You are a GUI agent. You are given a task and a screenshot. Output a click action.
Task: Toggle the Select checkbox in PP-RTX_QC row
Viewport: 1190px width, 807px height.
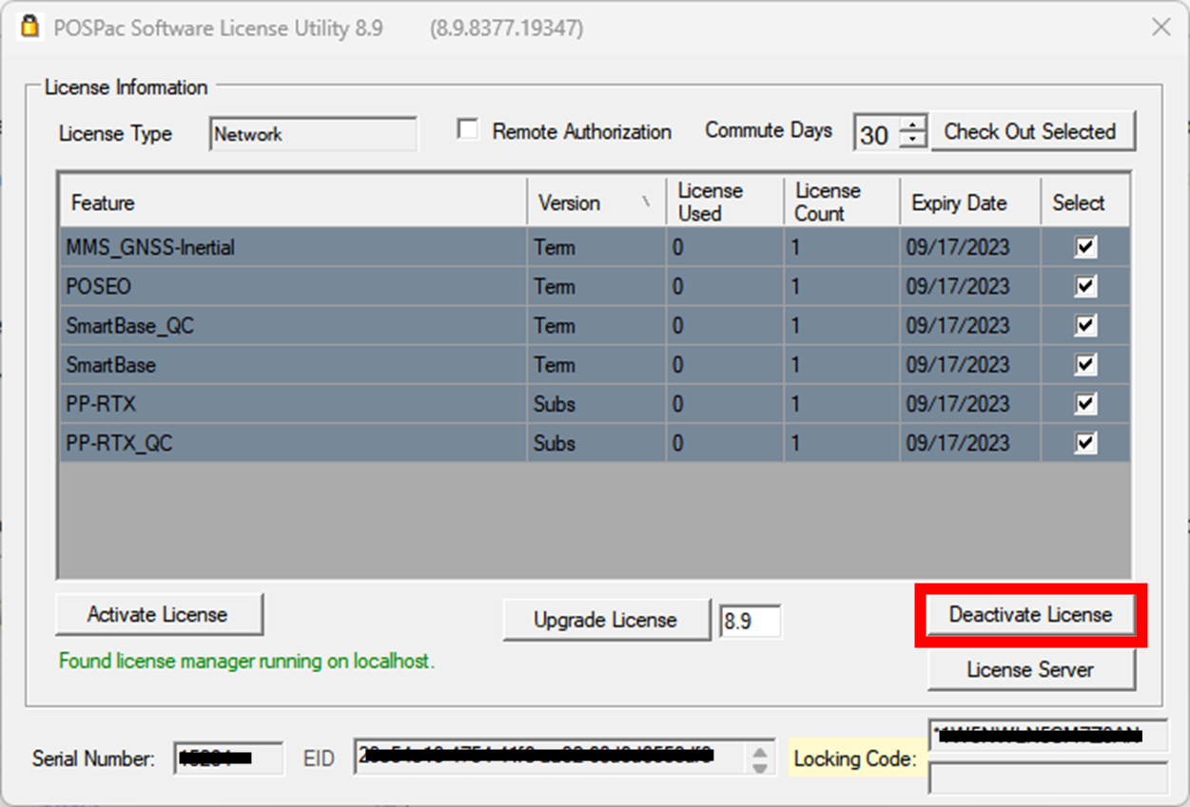pos(1085,442)
